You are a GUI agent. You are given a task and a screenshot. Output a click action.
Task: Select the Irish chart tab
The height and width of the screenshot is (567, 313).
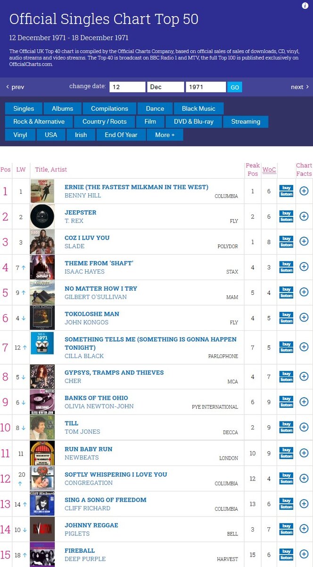click(81, 135)
